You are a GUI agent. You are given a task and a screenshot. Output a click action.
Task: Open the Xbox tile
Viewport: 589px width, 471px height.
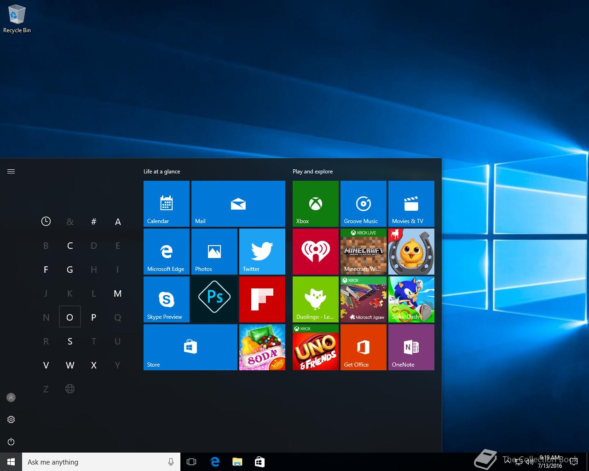point(316,204)
